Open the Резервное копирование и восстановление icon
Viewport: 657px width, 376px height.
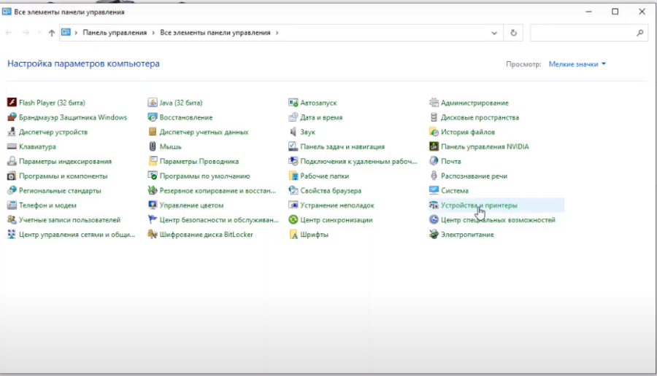pos(153,190)
